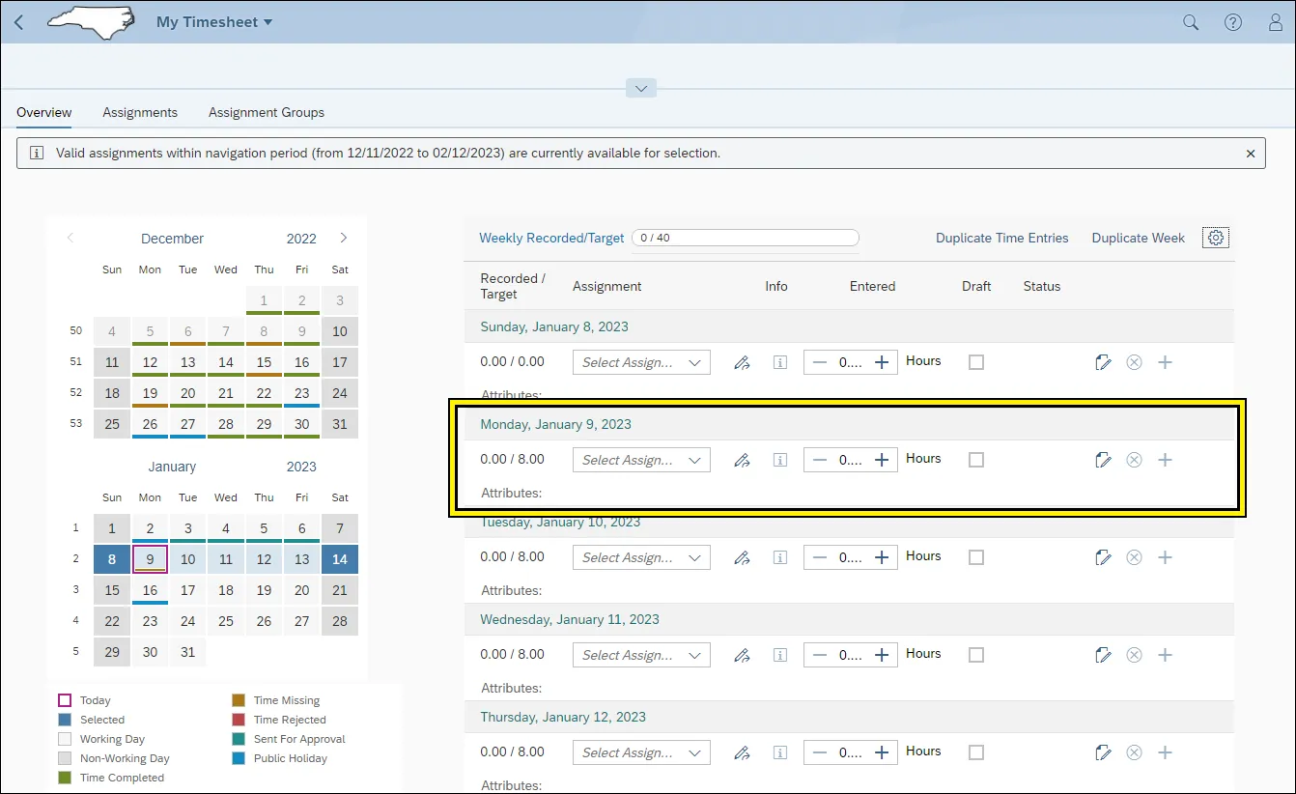Click the add row plus icon for Monday

click(x=1165, y=460)
